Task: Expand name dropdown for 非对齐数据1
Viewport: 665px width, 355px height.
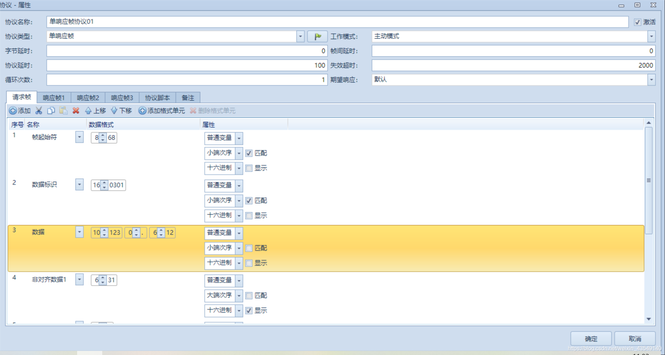Action: point(80,279)
